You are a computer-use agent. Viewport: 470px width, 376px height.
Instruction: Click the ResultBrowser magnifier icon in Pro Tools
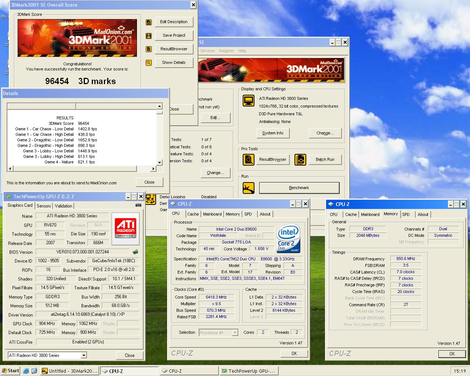click(249, 160)
